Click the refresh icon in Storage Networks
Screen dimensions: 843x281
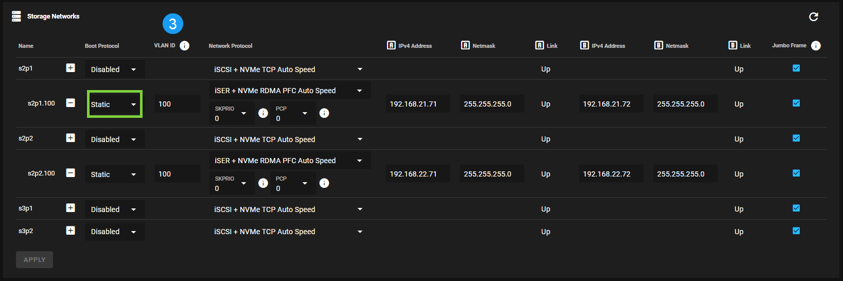(813, 17)
